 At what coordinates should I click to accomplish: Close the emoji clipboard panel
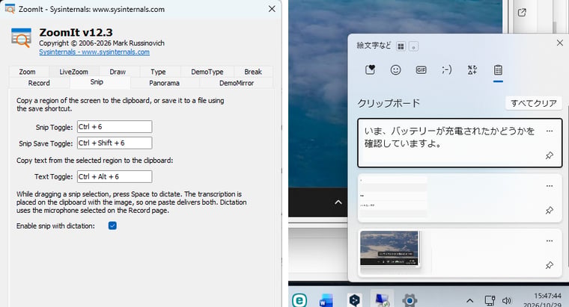[x=559, y=43]
